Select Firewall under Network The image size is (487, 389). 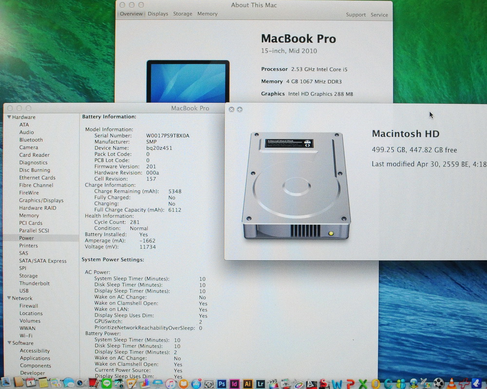click(29, 306)
